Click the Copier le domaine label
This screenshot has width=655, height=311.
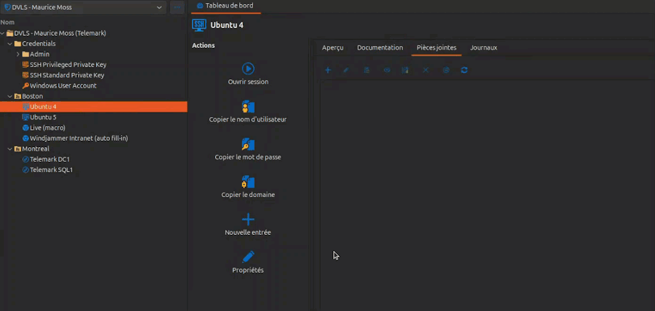point(248,195)
